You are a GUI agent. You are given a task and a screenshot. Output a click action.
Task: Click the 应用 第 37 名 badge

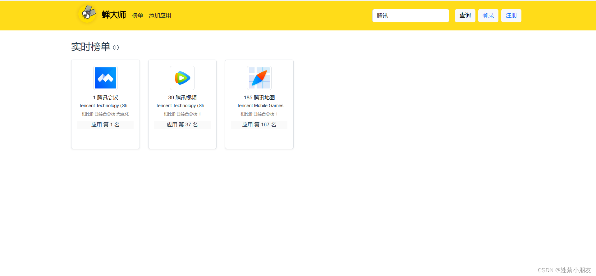(182, 124)
